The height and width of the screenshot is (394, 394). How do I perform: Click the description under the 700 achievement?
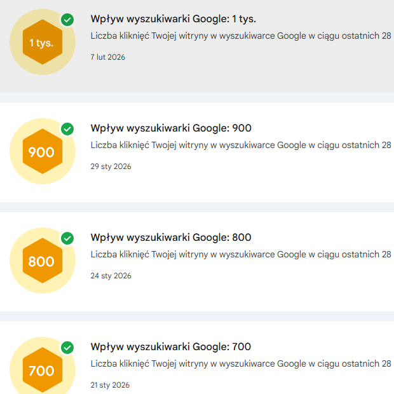pos(241,364)
